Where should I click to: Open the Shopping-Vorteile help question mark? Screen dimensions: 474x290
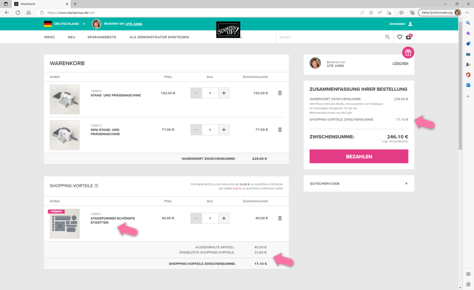pos(96,186)
